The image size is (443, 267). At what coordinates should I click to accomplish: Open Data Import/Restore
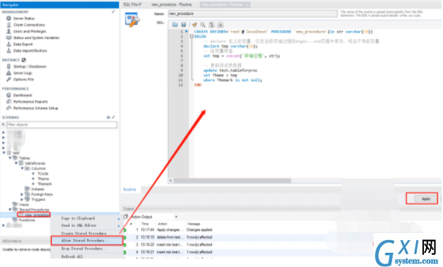click(30, 51)
